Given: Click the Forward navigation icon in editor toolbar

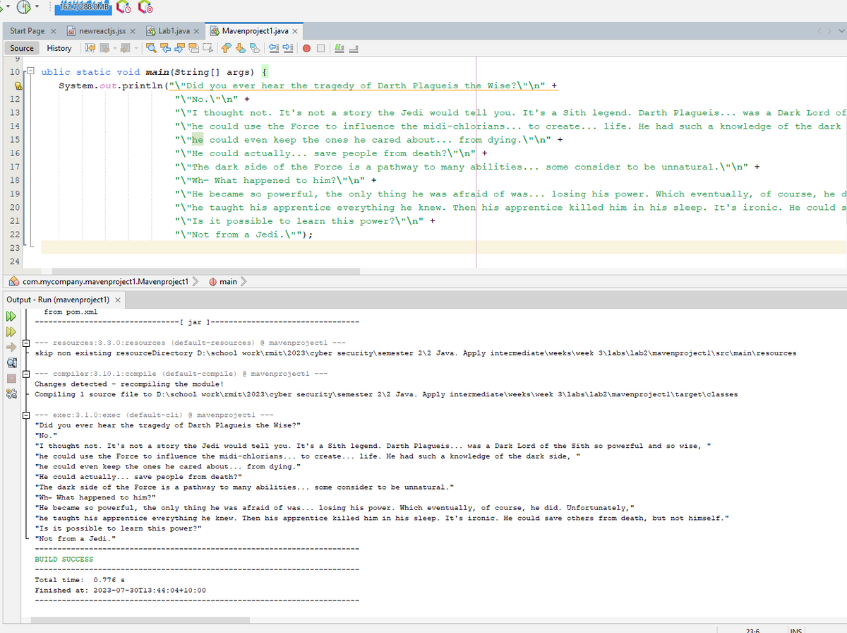Looking at the screenshot, I should tap(125, 48).
